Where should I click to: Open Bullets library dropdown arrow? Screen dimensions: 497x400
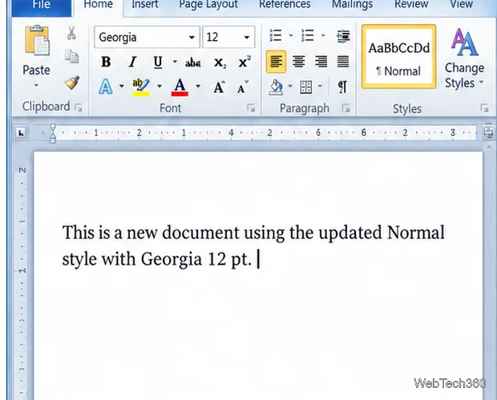tap(291, 35)
